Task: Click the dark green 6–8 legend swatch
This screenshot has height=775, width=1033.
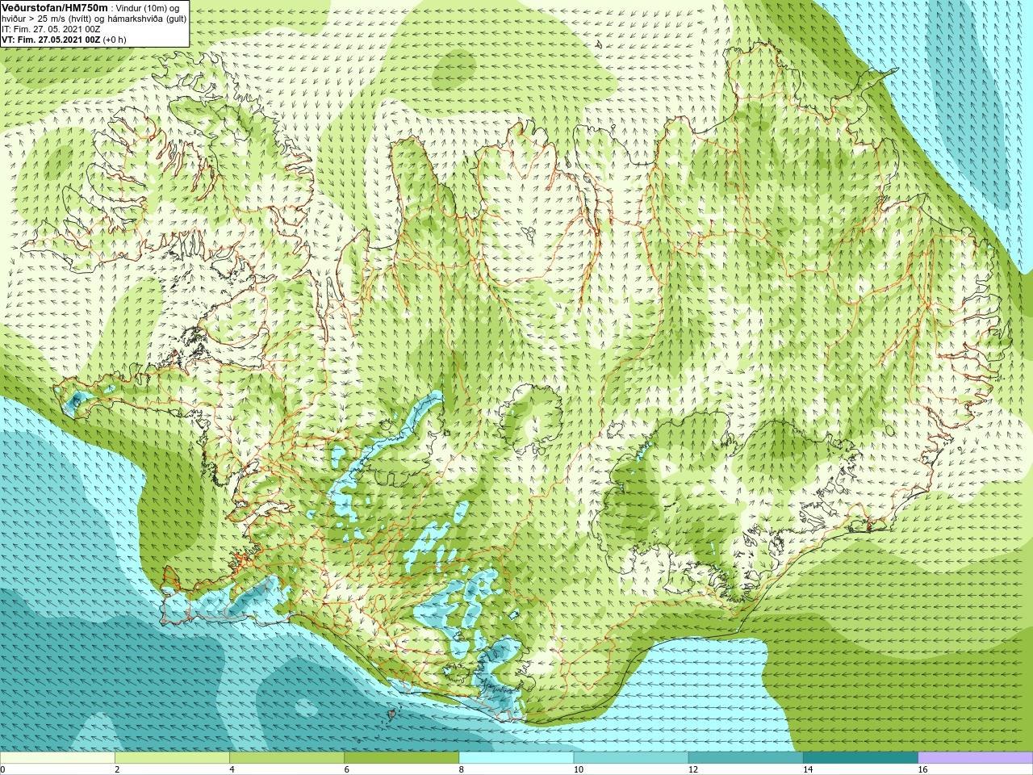Action: [401, 758]
